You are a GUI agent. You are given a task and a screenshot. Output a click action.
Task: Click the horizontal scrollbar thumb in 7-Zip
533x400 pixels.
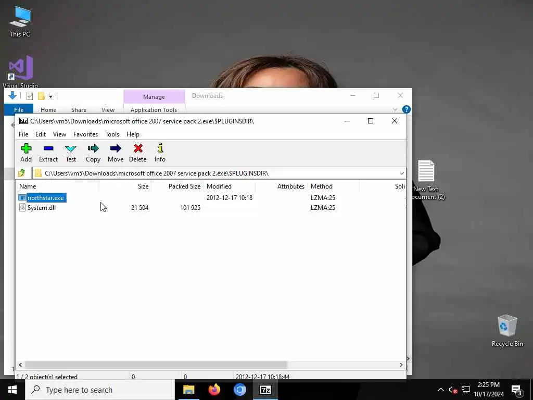(x=156, y=365)
